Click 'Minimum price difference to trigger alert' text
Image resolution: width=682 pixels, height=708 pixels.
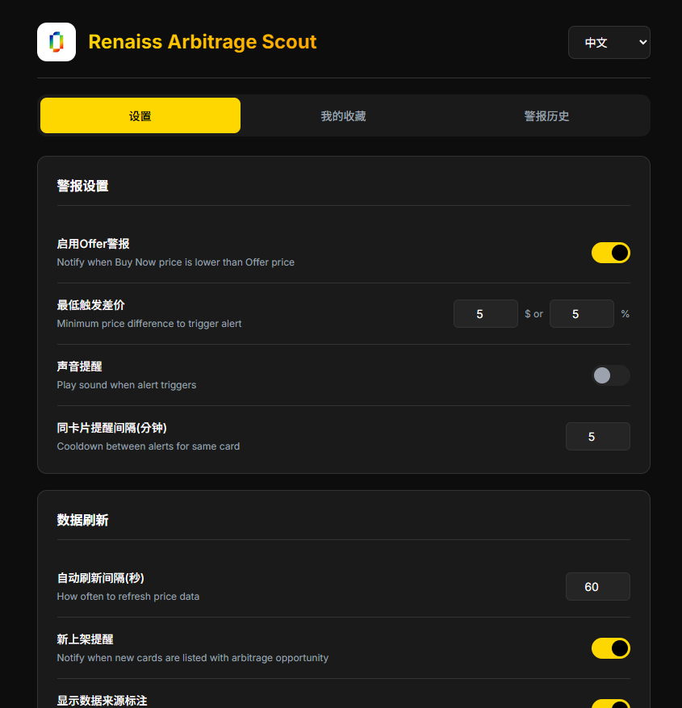tap(149, 324)
